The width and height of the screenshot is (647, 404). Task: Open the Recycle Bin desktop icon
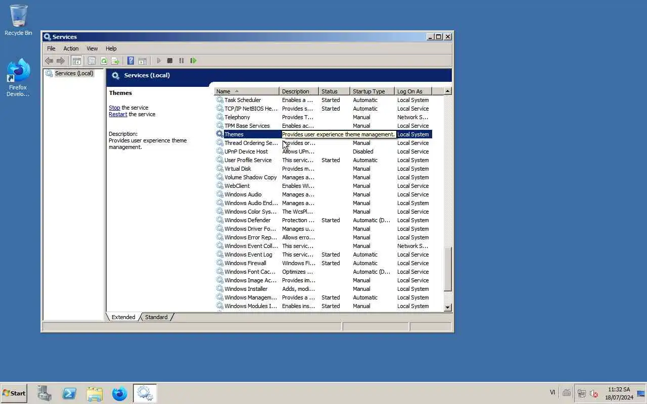tap(18, 20)
